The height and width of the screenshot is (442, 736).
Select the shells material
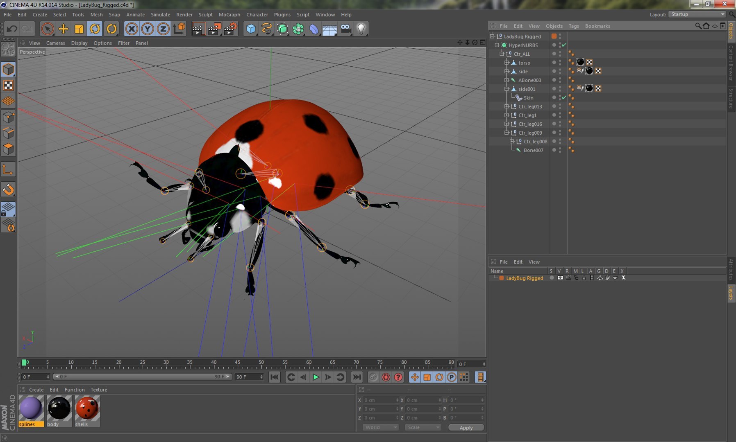pyautogui.click(x=87, y=411)
